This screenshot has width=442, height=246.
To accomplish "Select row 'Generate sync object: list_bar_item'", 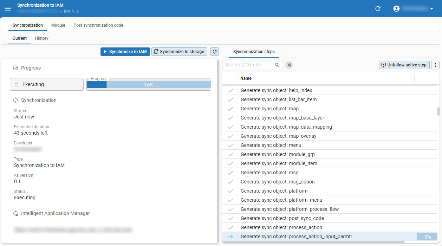I will (x=330, y=99).
